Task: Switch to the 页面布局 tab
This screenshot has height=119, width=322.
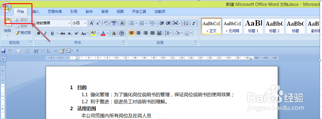Action: [55, 12]
